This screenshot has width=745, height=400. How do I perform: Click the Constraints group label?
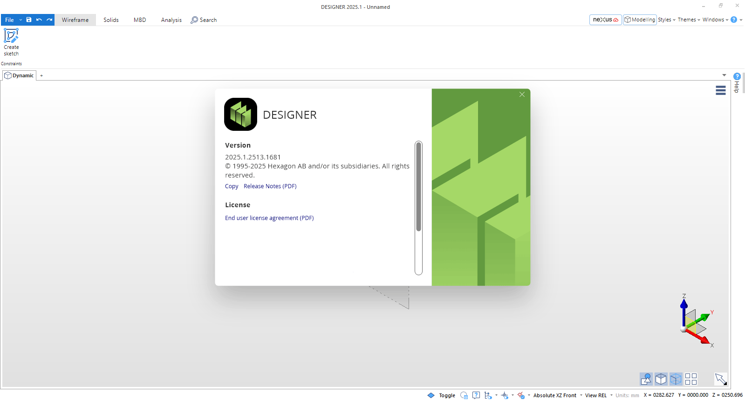11,64
